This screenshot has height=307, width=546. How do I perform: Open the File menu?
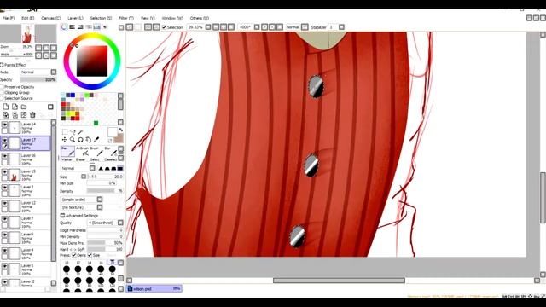coord(9,18)
